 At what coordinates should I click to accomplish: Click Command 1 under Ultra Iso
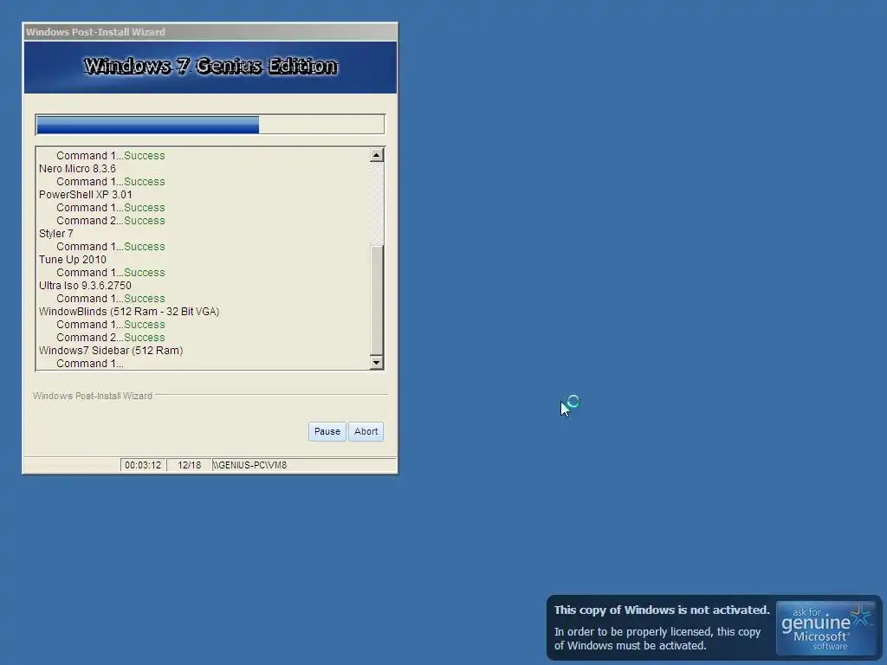pyautogui.click(x=110, y=299)
